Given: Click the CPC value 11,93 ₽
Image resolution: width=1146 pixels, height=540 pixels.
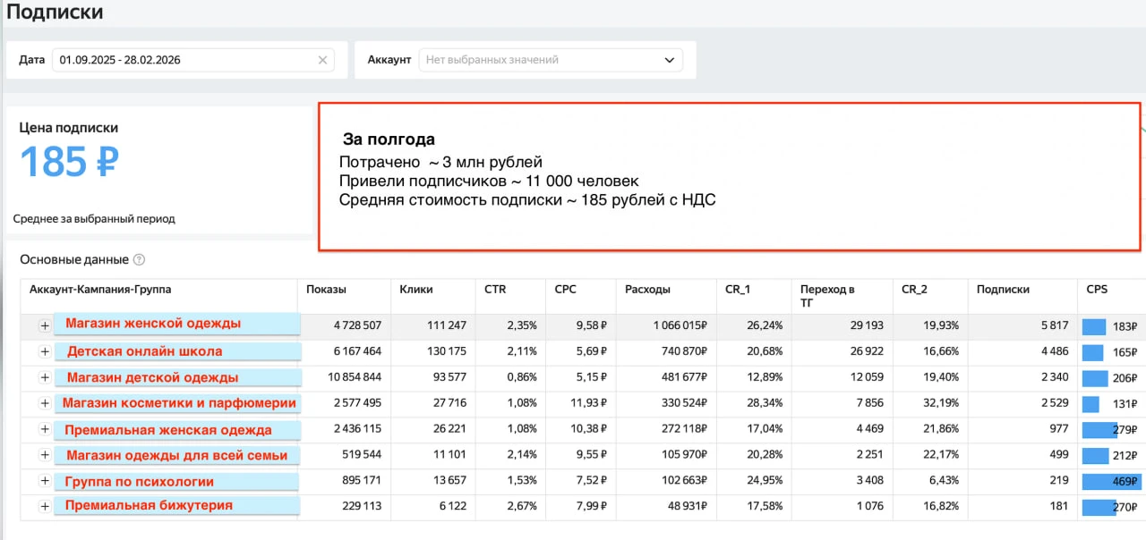Looking at the screenshot, I should 586,404.
